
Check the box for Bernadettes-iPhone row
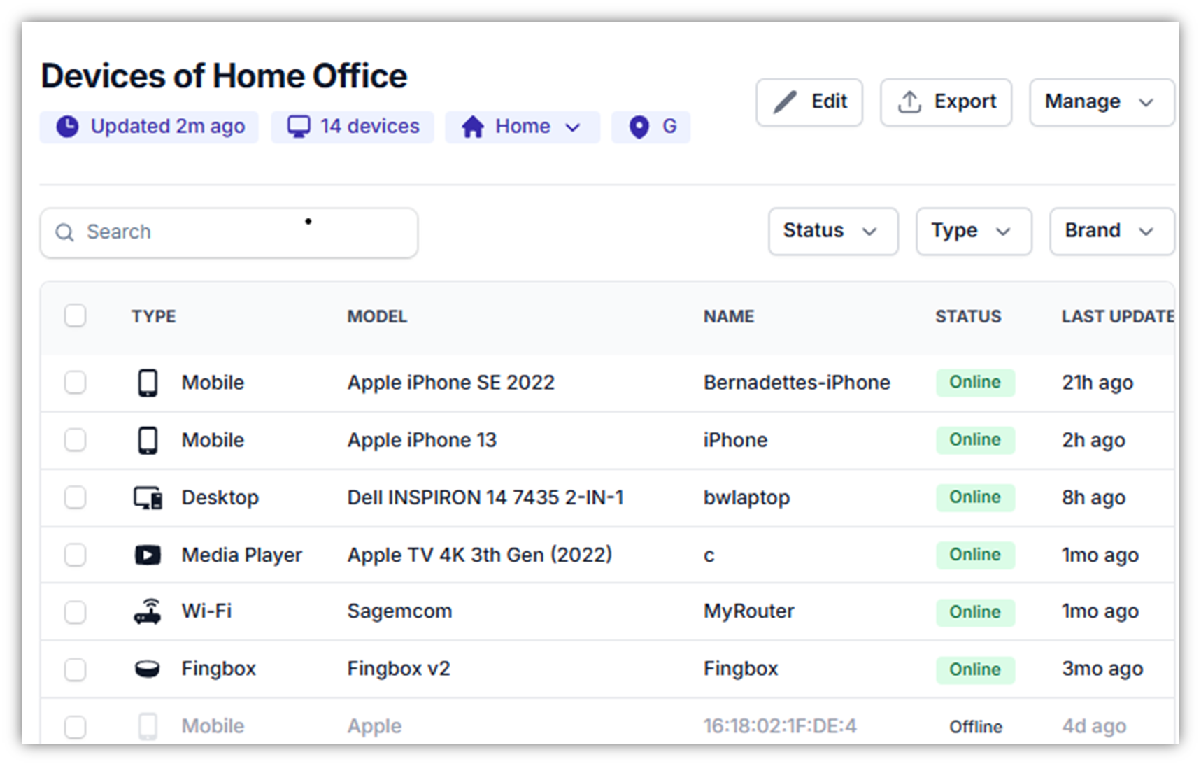coord(76,383)
